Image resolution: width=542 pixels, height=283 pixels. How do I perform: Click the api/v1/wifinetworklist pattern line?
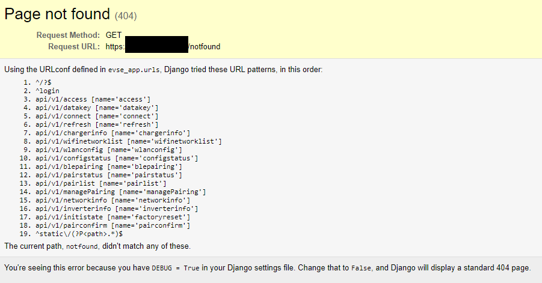point(128,141)
